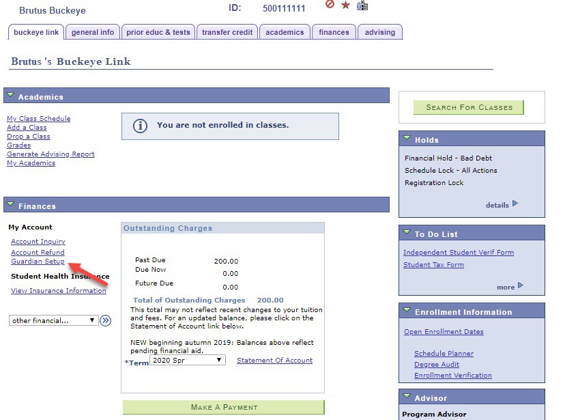Click the Make A Payment button
The width and height of the screenshot is (578, 420).
point(224,407)
